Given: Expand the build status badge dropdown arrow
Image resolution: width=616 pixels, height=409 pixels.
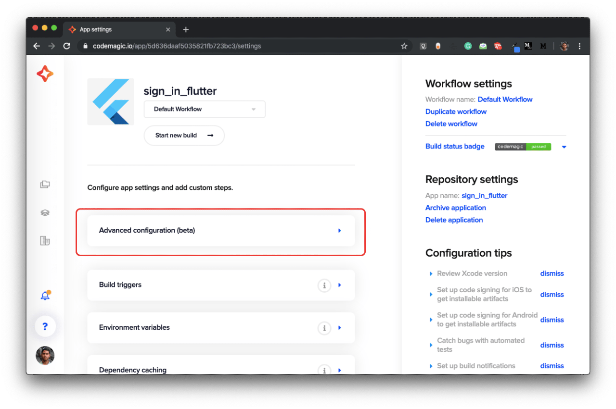Looking at the screenshot, I should [564, 147].
